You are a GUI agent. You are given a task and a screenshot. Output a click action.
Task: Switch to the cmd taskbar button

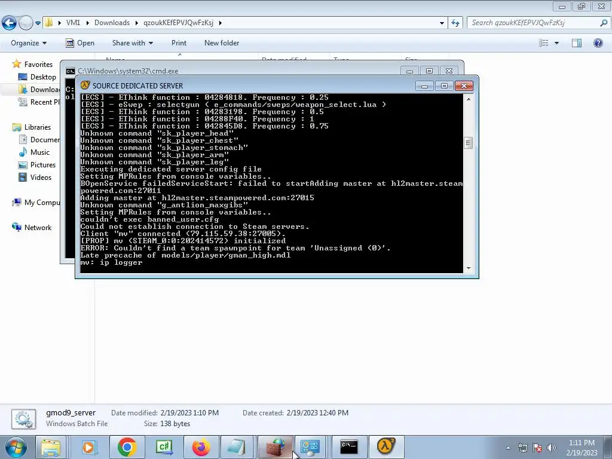349,447
